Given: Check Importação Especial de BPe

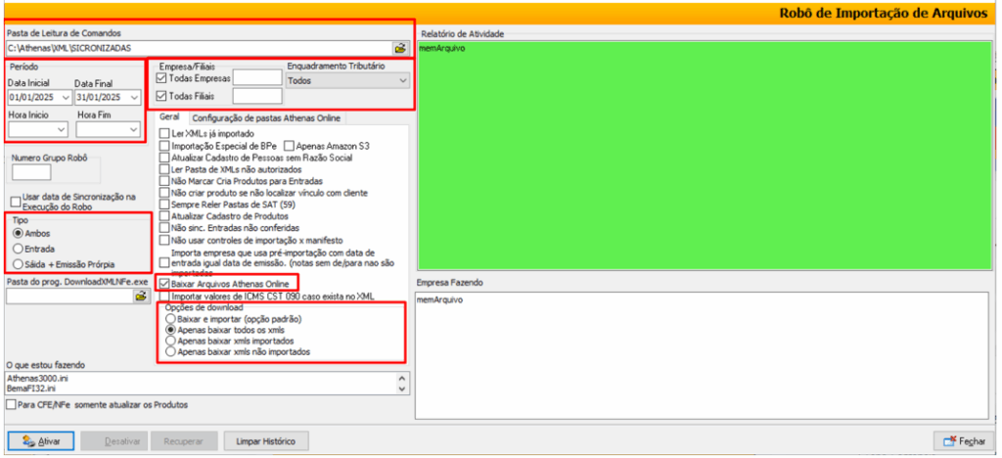Looking at the screenshot, I should click(164, 145).
